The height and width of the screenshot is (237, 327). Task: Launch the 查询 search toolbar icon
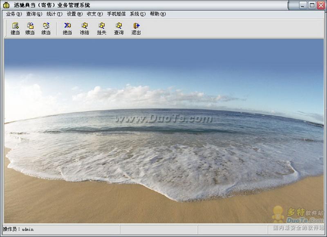click(119, 29)
